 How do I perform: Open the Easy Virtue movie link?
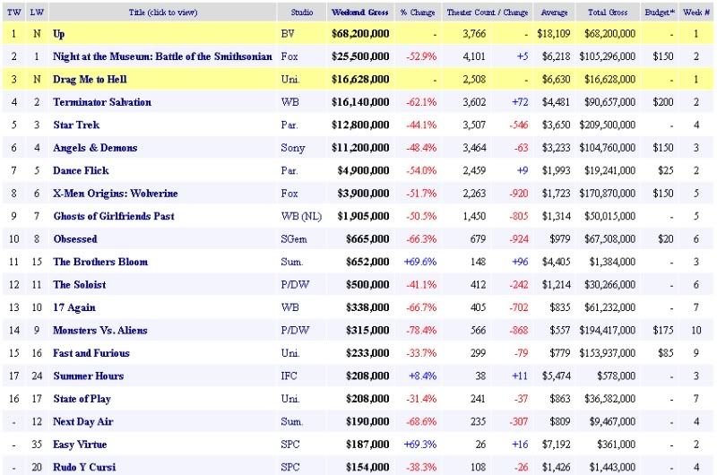pos(80,445)
